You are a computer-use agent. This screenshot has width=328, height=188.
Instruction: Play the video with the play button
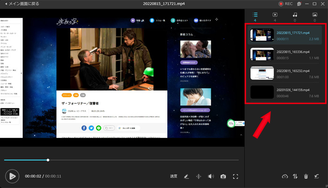(x=12, y=176)
